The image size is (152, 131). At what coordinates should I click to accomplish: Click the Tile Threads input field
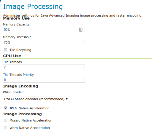[x=44, y=67]
